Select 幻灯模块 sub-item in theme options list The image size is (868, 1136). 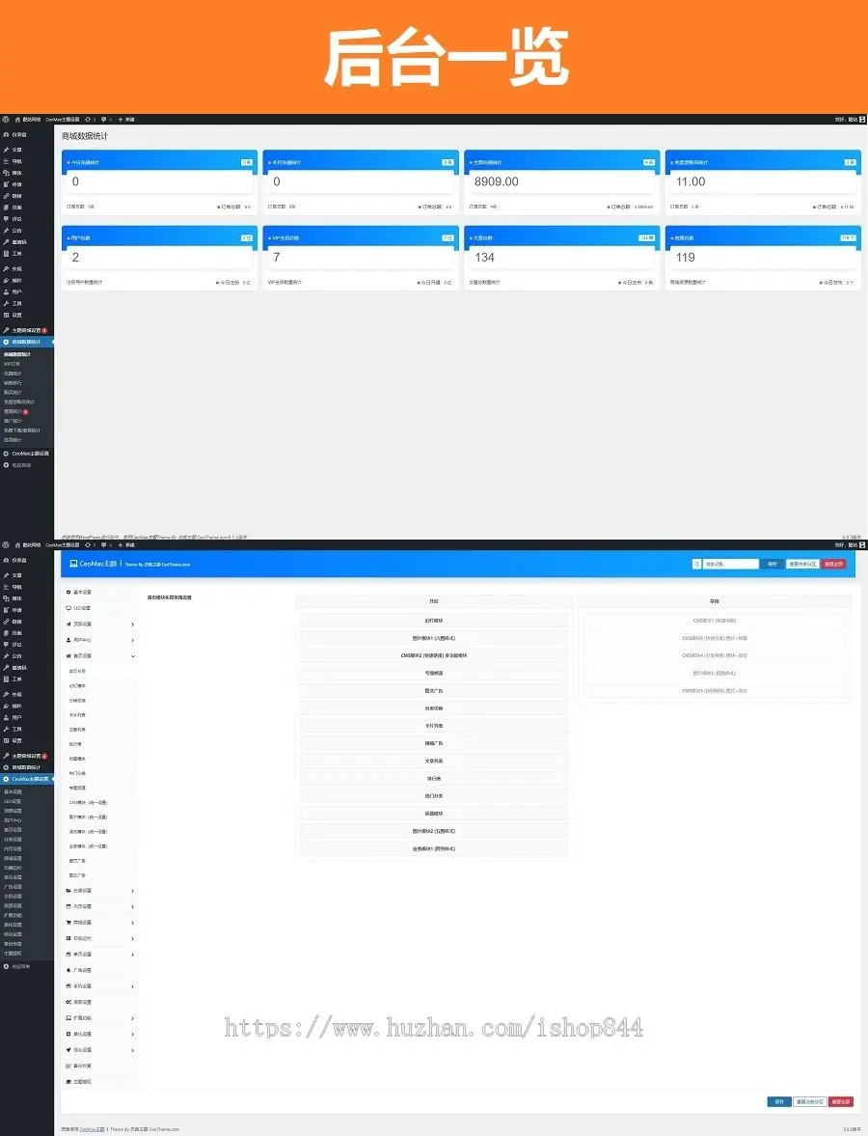point(77,686)
